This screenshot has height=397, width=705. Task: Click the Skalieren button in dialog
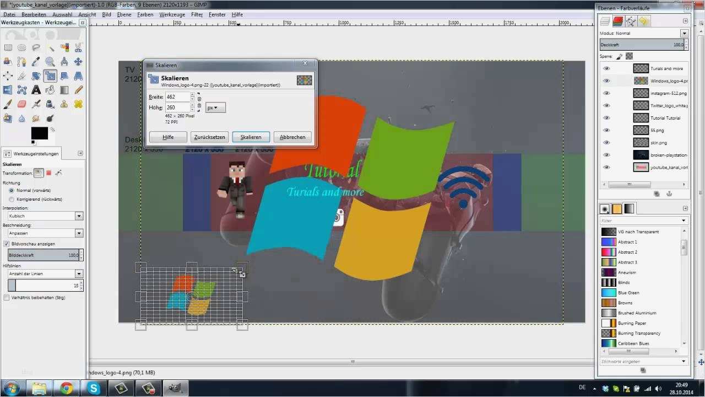251,137
